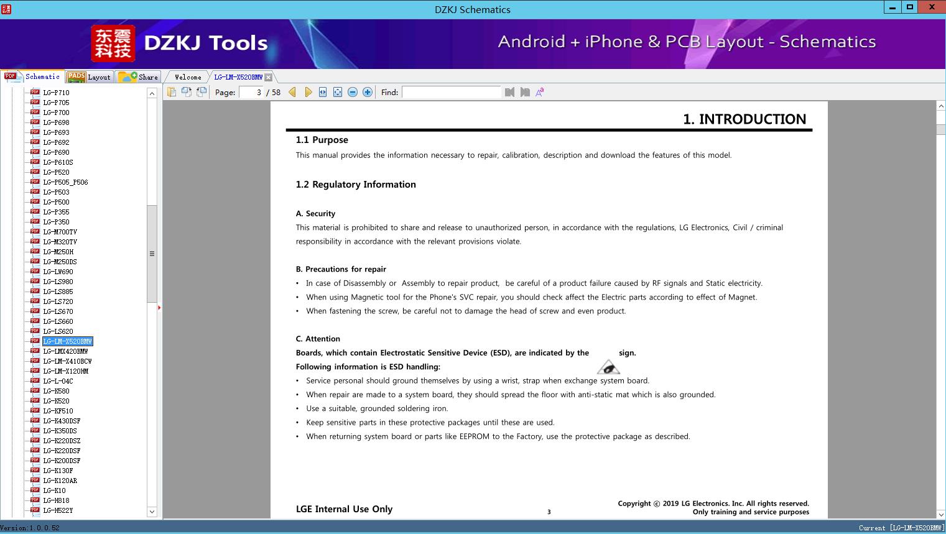Toggle match case search option icon
946x534 pixels.
pyautogui.click(x=540, y=92)
